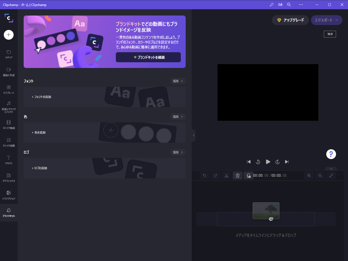Click the tree thumbnail on the timeline
348x261 pixels.
coord(266,210)
